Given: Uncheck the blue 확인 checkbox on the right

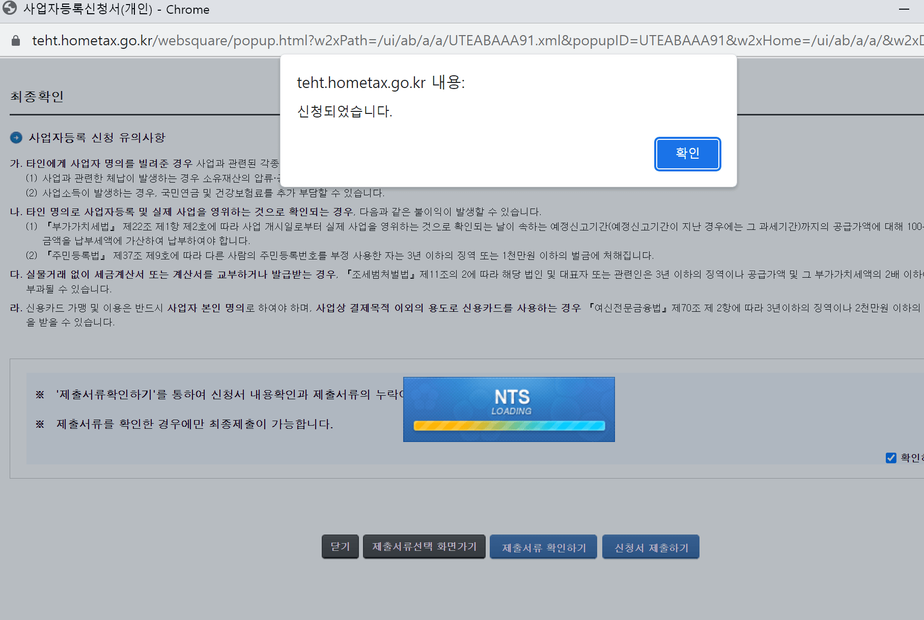Looking at the screenshot, I should point(890,458).
